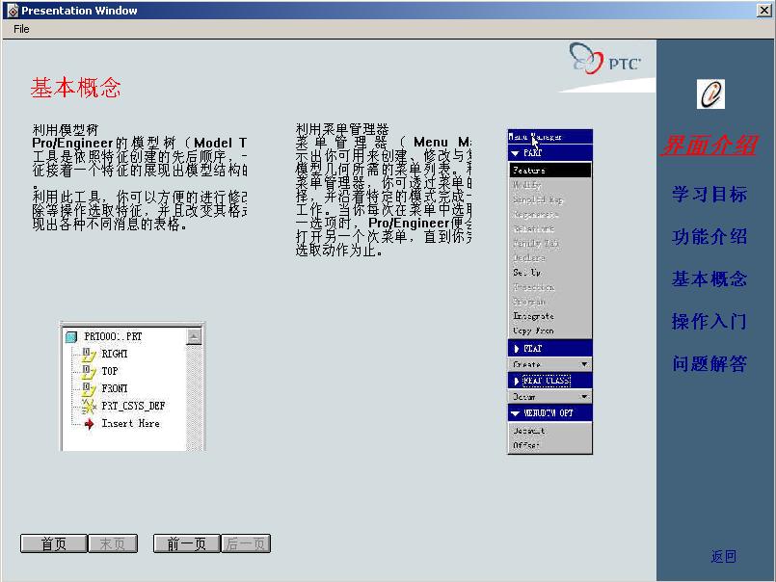Open the Create dropdown arrow
The width and height of the screenshot is (776, 582).
(x=584, y=365)
